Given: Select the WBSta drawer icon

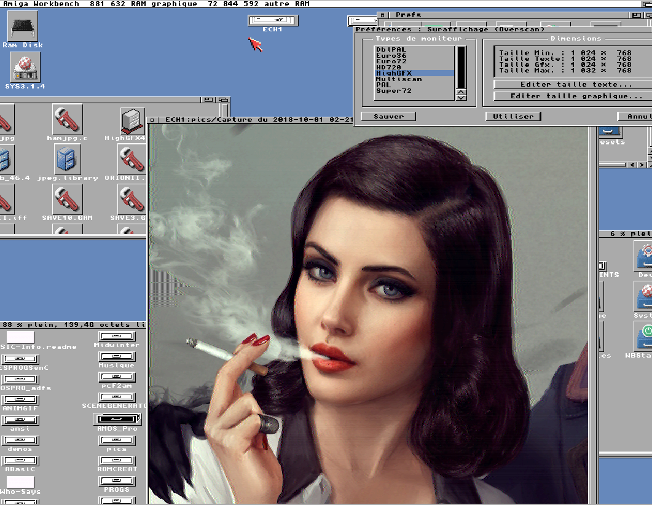Looking at the screenshot, I should click(643, 336).
